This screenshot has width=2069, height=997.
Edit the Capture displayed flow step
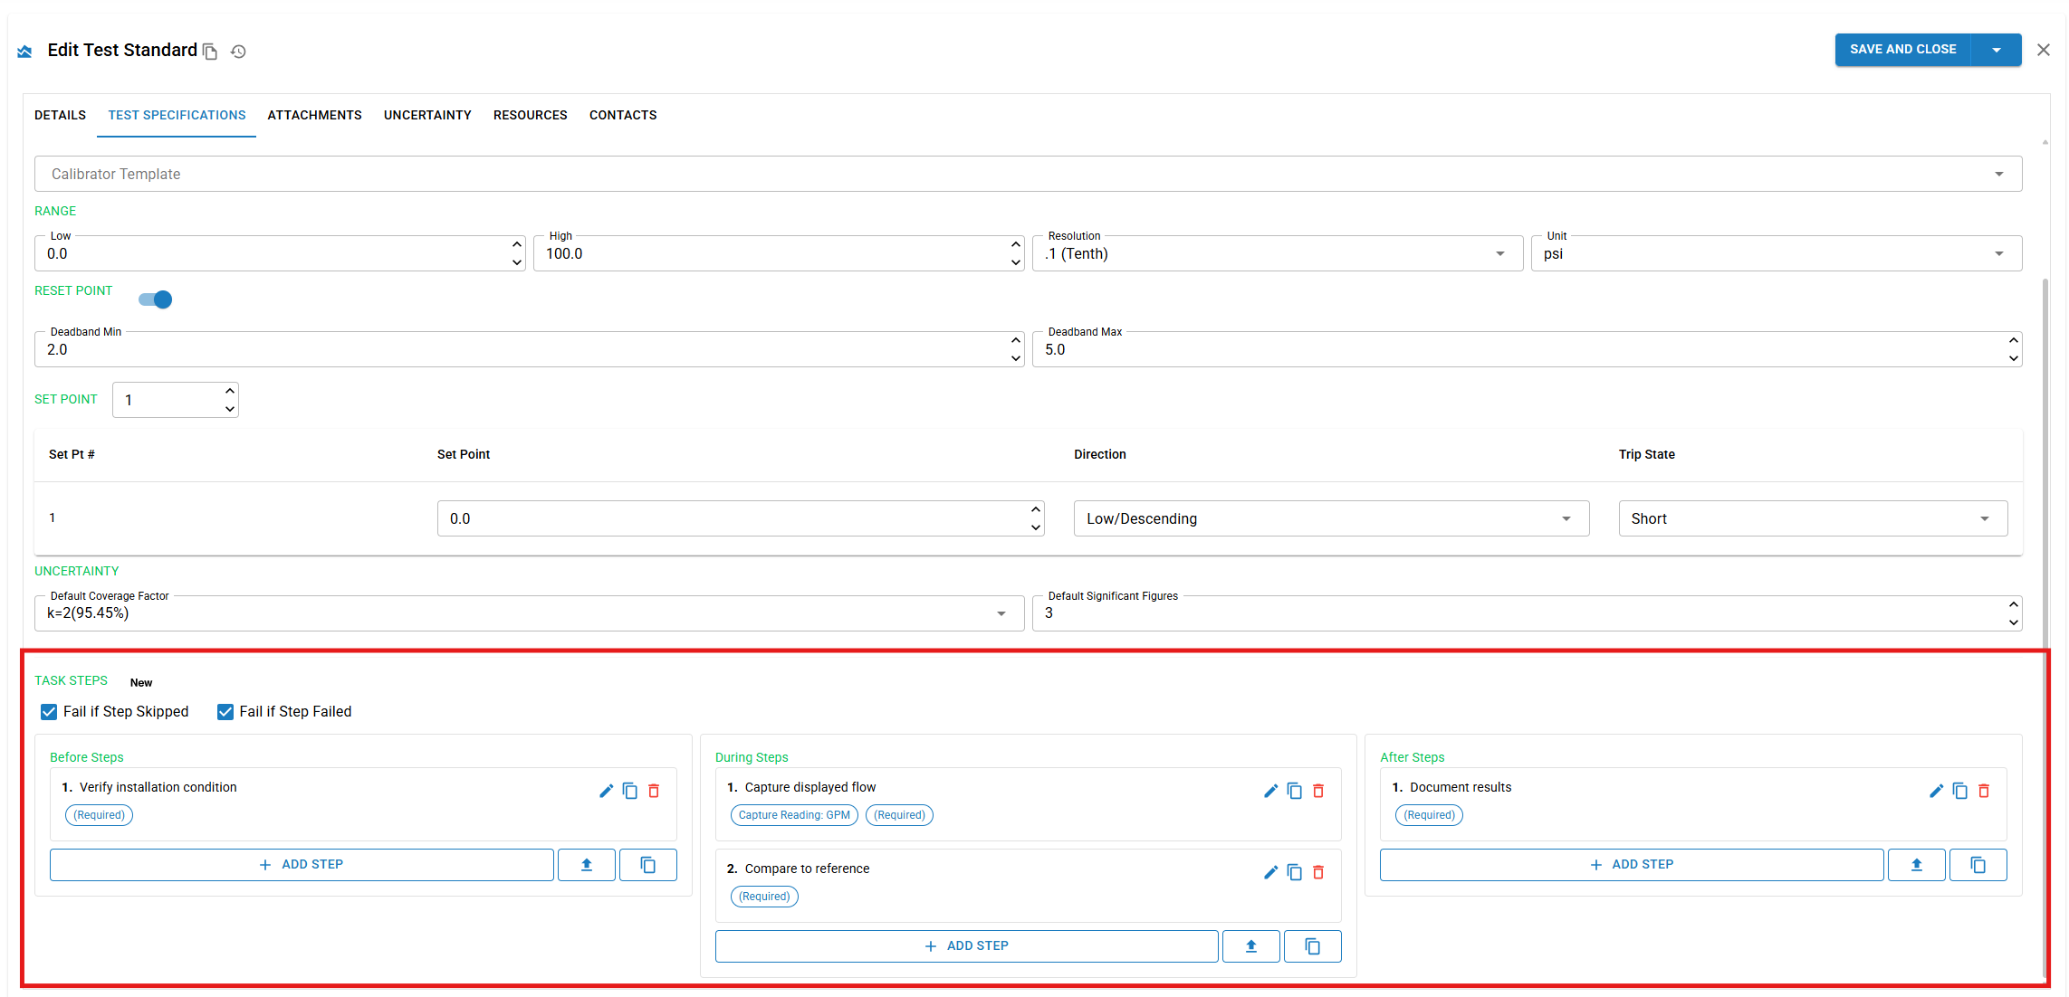pyautogui.click(x=1270, y=791)
